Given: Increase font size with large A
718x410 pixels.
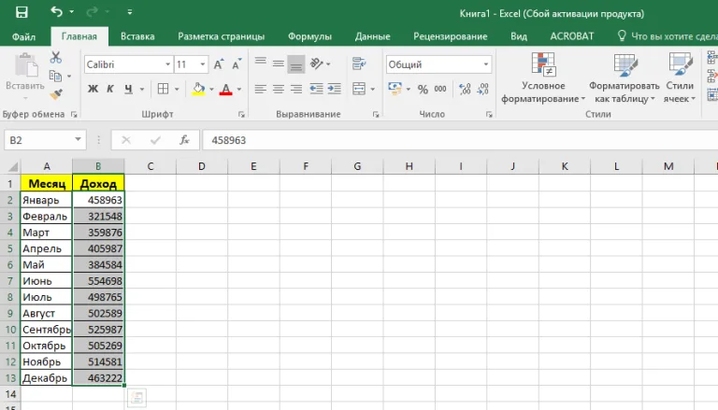Looking at the screenshot, I should [x=219, y=64].
